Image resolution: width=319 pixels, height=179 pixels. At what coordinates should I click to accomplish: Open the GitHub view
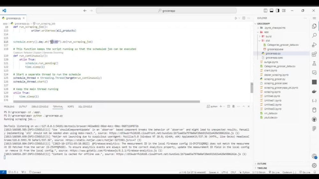[x=314, y=120]
